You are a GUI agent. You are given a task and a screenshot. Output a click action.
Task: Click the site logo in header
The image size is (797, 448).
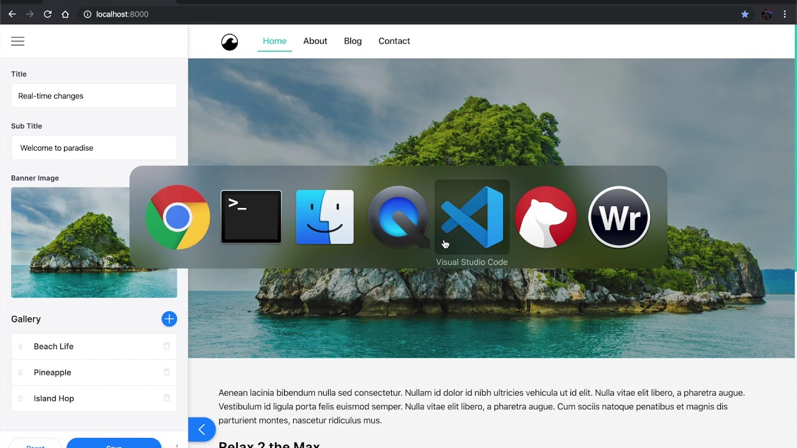[x=230, y=42]
